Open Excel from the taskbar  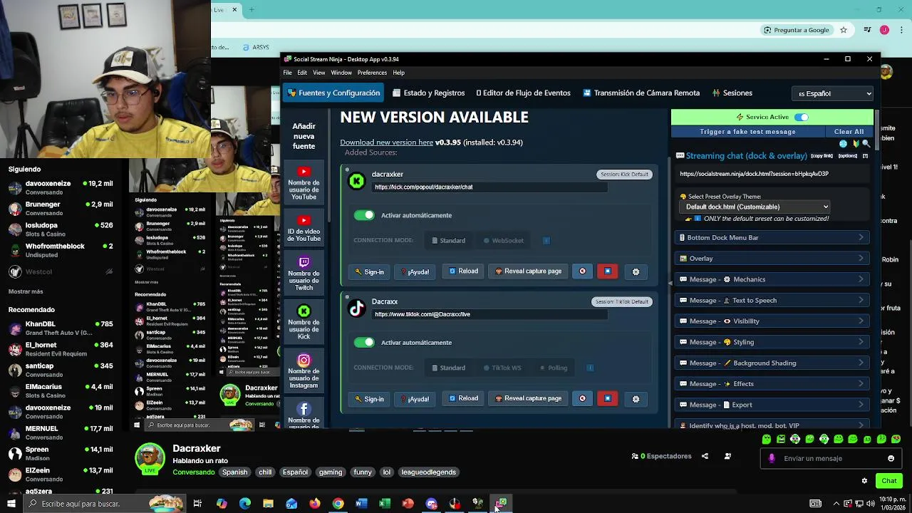(385, 504)
